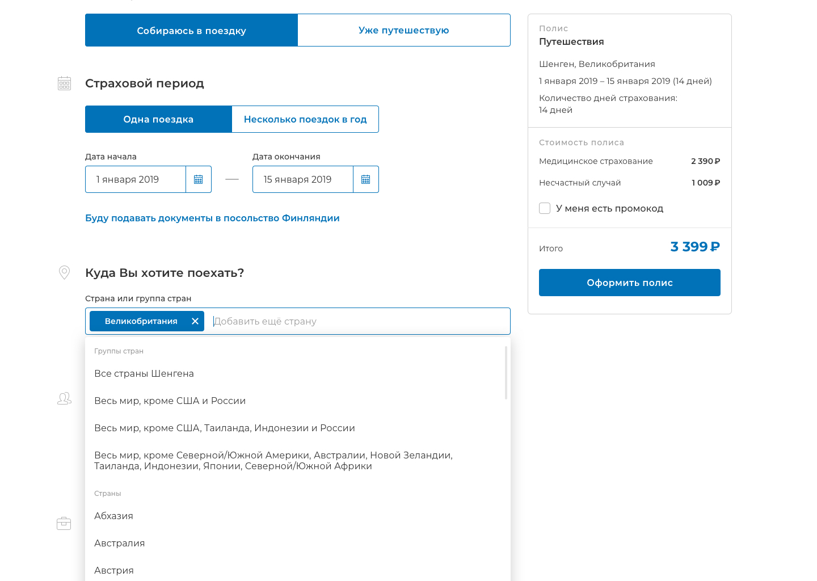Open the Finland embassy documents link
Image resolution: width=817 pixels, height=581 pixels.
212,218
